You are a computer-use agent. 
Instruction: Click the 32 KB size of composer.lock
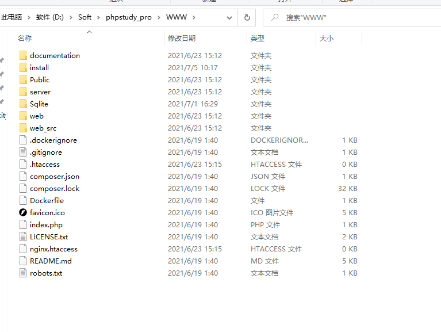click(x=348, y=189)
